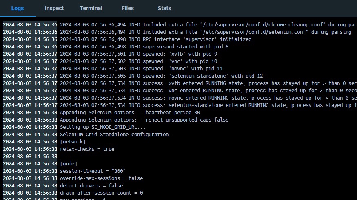Open the Inspect tab
Screen dimensions: 357x200
[54, 8]
